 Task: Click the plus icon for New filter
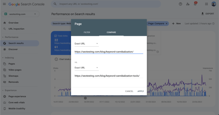click(x=173, y=24)
